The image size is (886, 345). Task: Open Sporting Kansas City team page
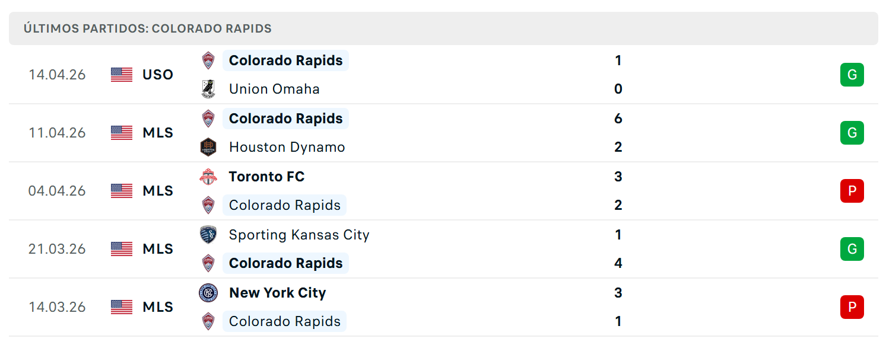299,235
